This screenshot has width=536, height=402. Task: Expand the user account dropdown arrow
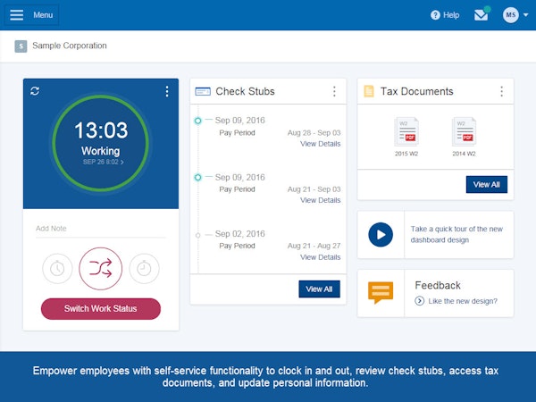point(526,15)
